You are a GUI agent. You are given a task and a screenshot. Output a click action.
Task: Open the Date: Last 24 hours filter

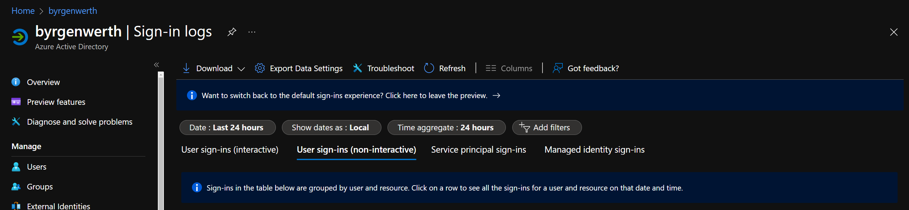tap(228, 127)
